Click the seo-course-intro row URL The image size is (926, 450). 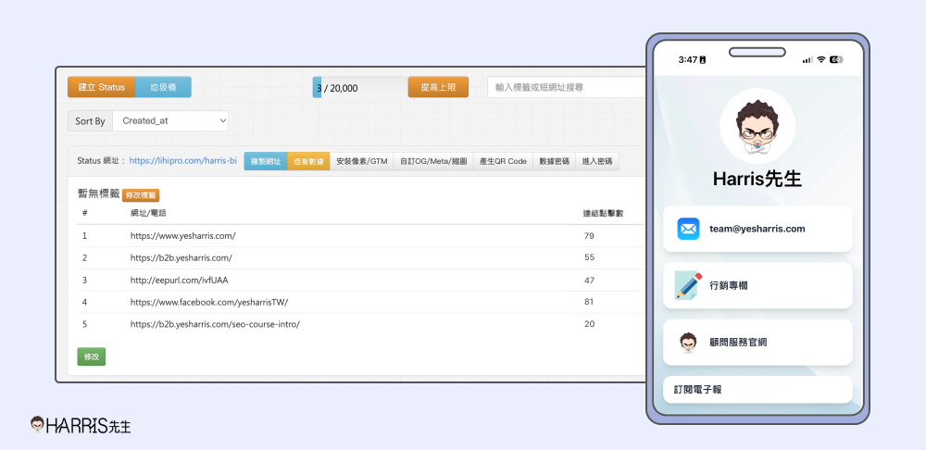215,324
